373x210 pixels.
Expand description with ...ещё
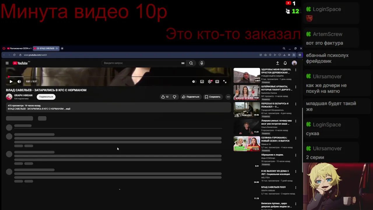[x=67, y=109]
